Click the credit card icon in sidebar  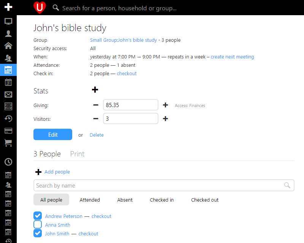click(8, 131)
